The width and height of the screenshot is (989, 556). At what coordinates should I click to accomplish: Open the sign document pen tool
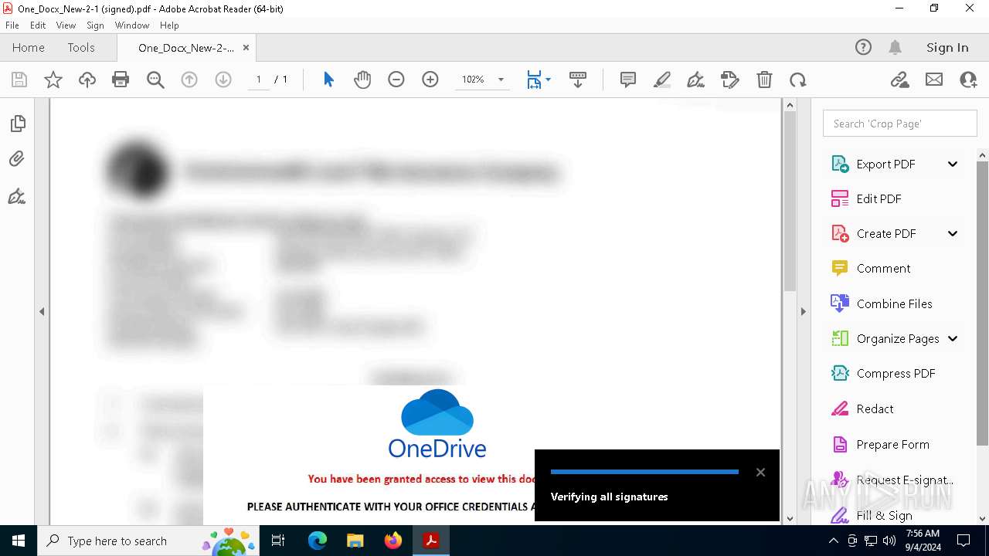pos(696,80)
